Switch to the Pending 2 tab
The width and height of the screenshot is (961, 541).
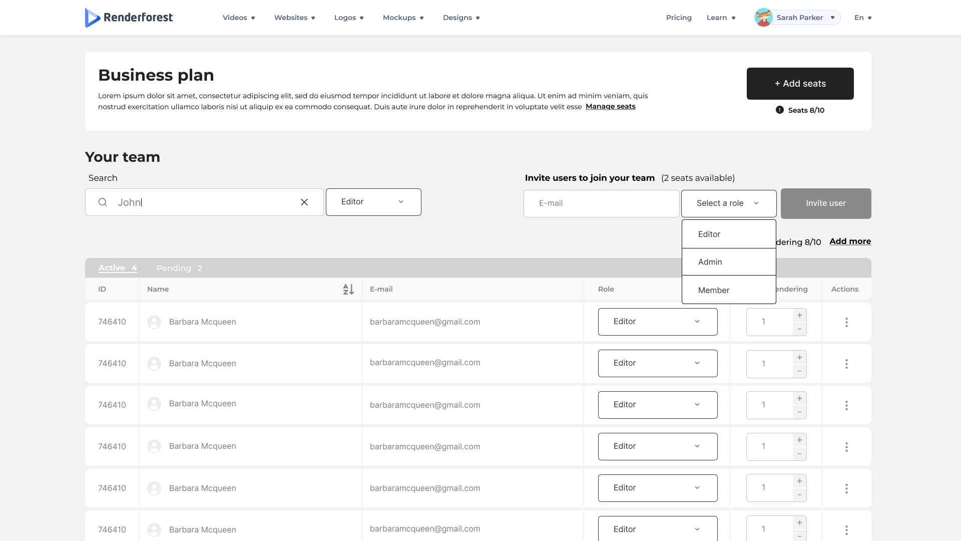click(x=179, y=268)
